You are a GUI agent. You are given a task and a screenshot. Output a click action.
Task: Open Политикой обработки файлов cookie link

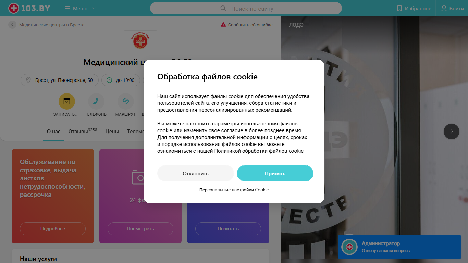point(259,151)
